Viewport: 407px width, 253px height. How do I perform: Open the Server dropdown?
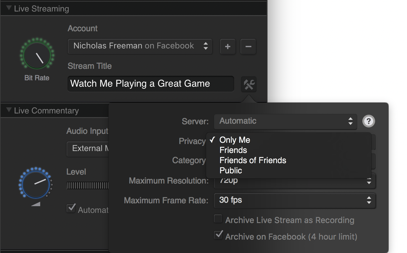coord(285,121)
